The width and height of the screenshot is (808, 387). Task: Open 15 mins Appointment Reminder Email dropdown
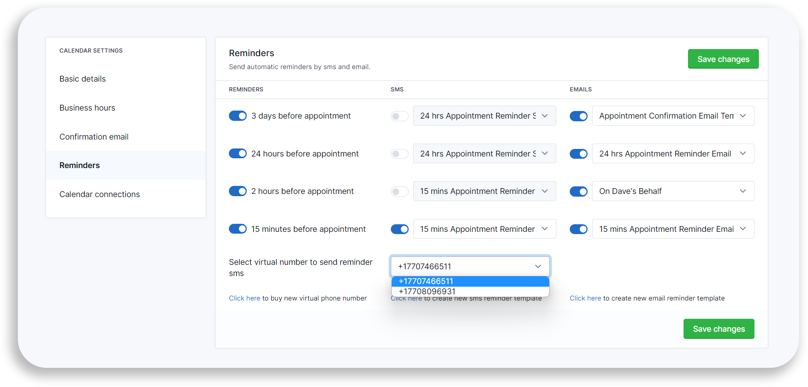coord(672,229)
